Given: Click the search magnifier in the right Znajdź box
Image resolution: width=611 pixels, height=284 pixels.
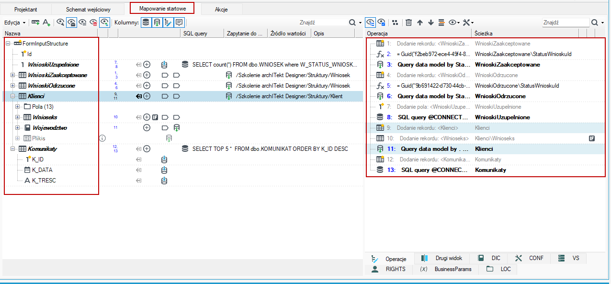Looking at the screenshot, I should tap(595, 23).
